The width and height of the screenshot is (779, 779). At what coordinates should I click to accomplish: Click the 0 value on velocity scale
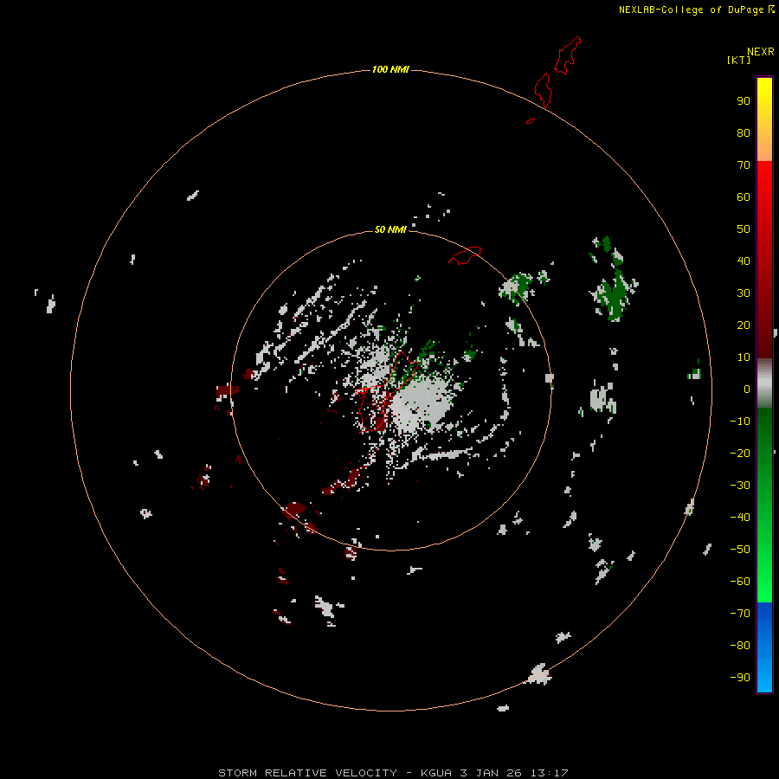click(747, 389)
